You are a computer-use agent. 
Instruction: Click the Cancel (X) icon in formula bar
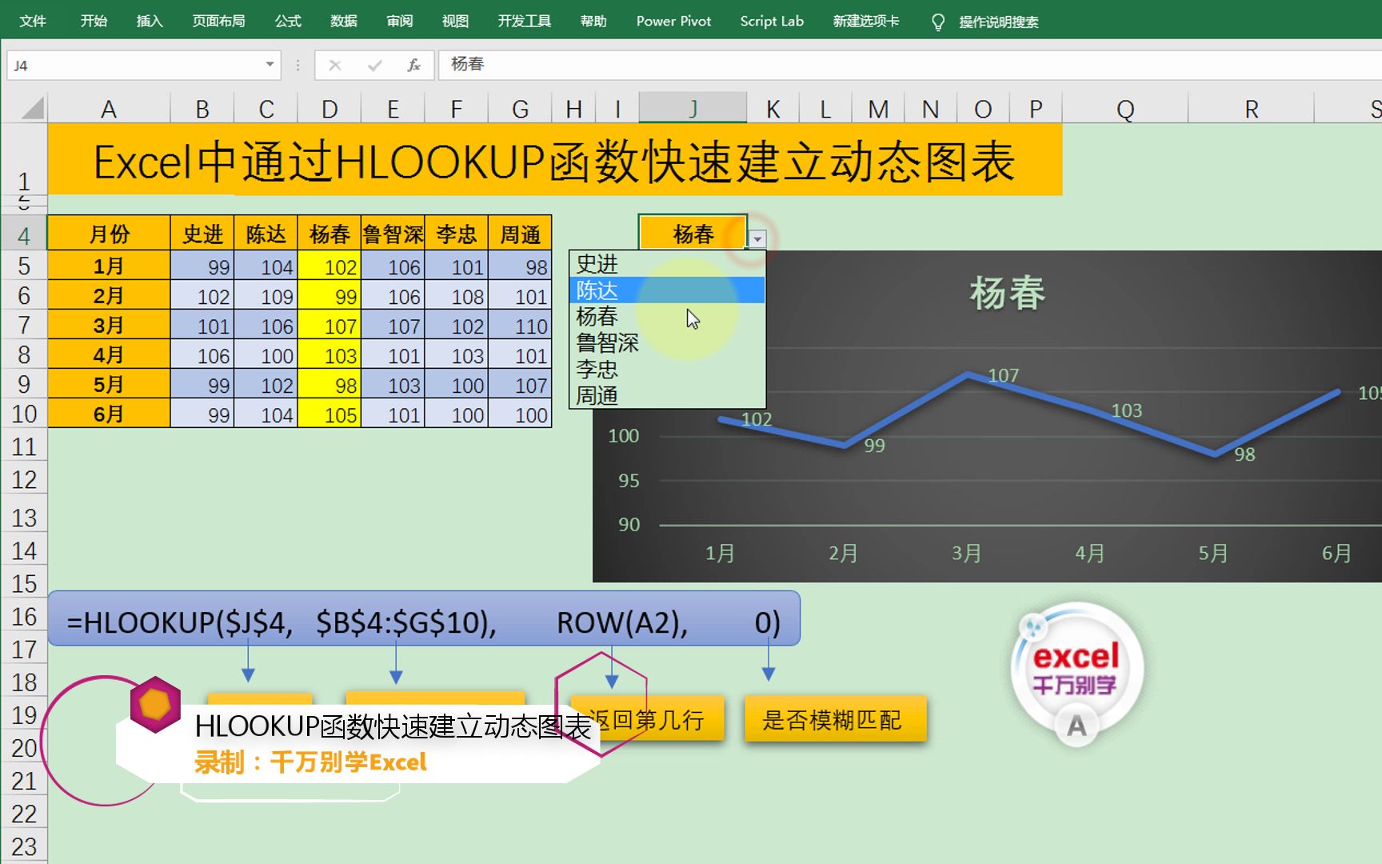pyautogui.click(x=335, y=65)
